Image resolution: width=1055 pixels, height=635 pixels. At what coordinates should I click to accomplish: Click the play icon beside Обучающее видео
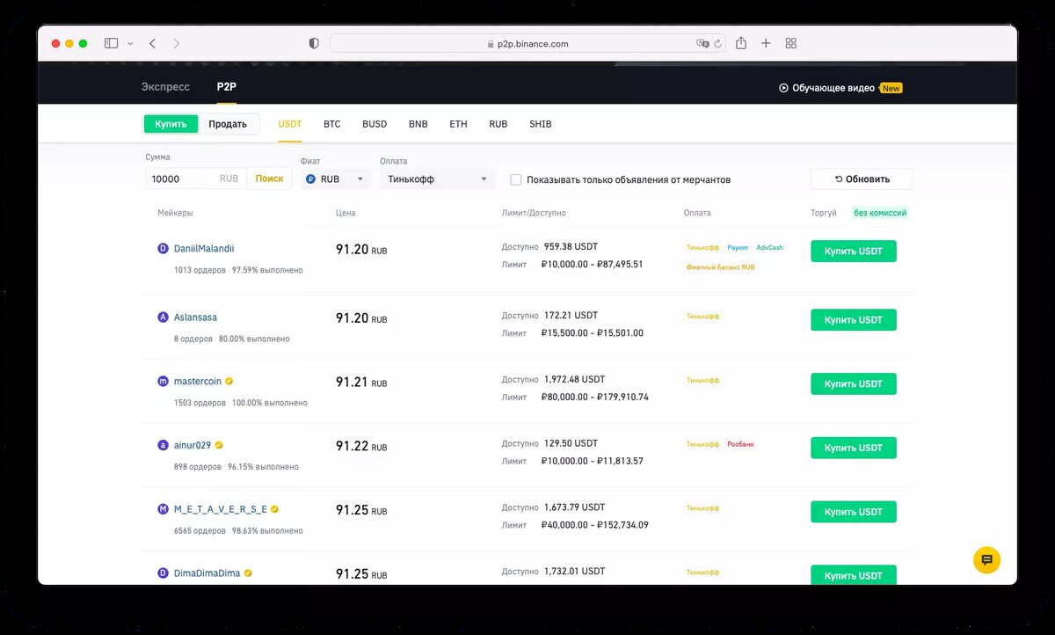pos(783,88)
